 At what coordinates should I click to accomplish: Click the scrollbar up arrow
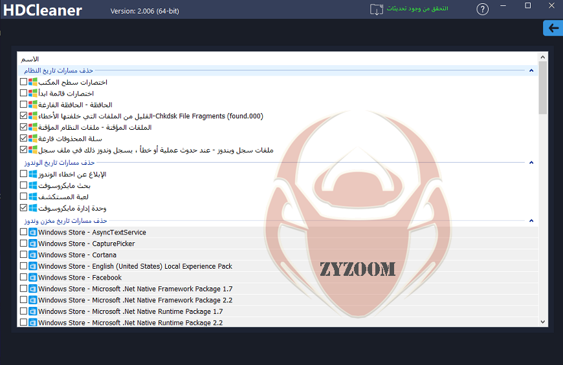[542, 57]
